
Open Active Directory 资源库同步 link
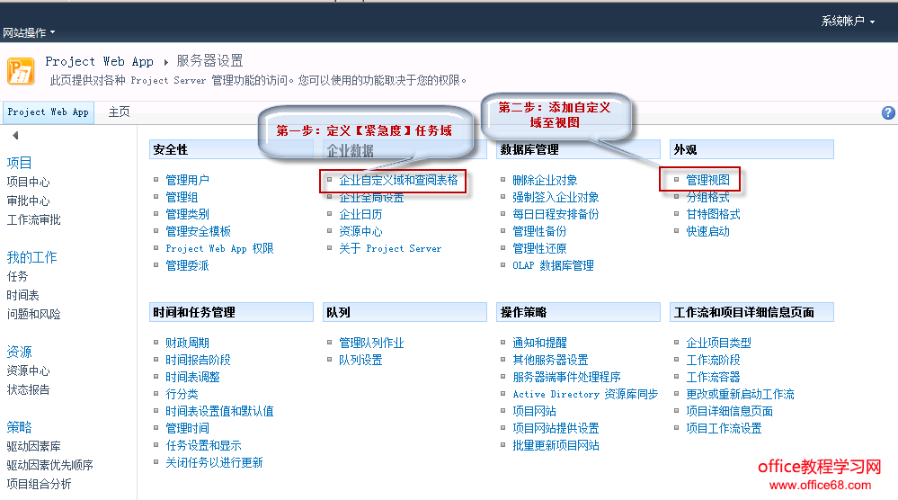585,394
